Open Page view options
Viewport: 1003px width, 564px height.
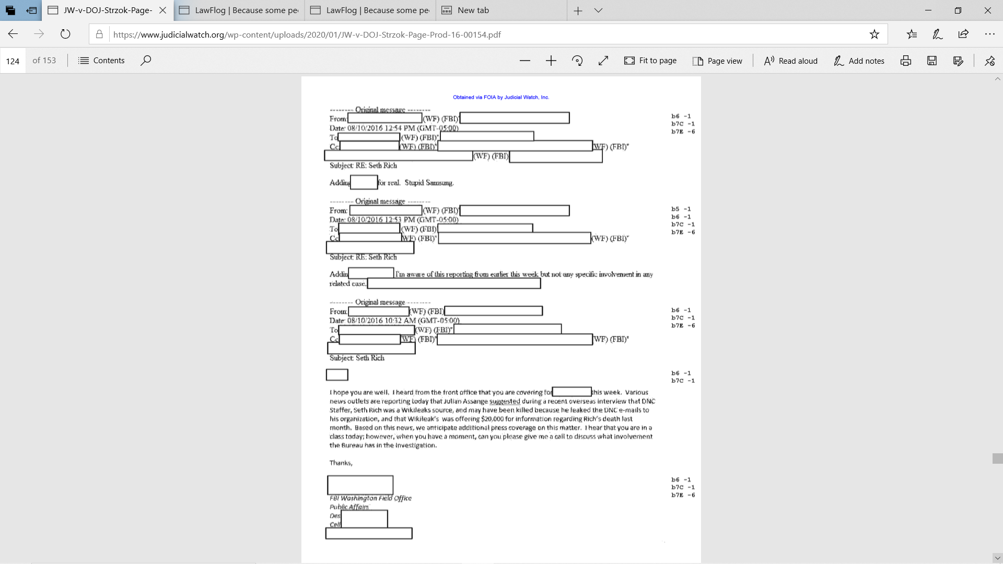coord(717,61)
